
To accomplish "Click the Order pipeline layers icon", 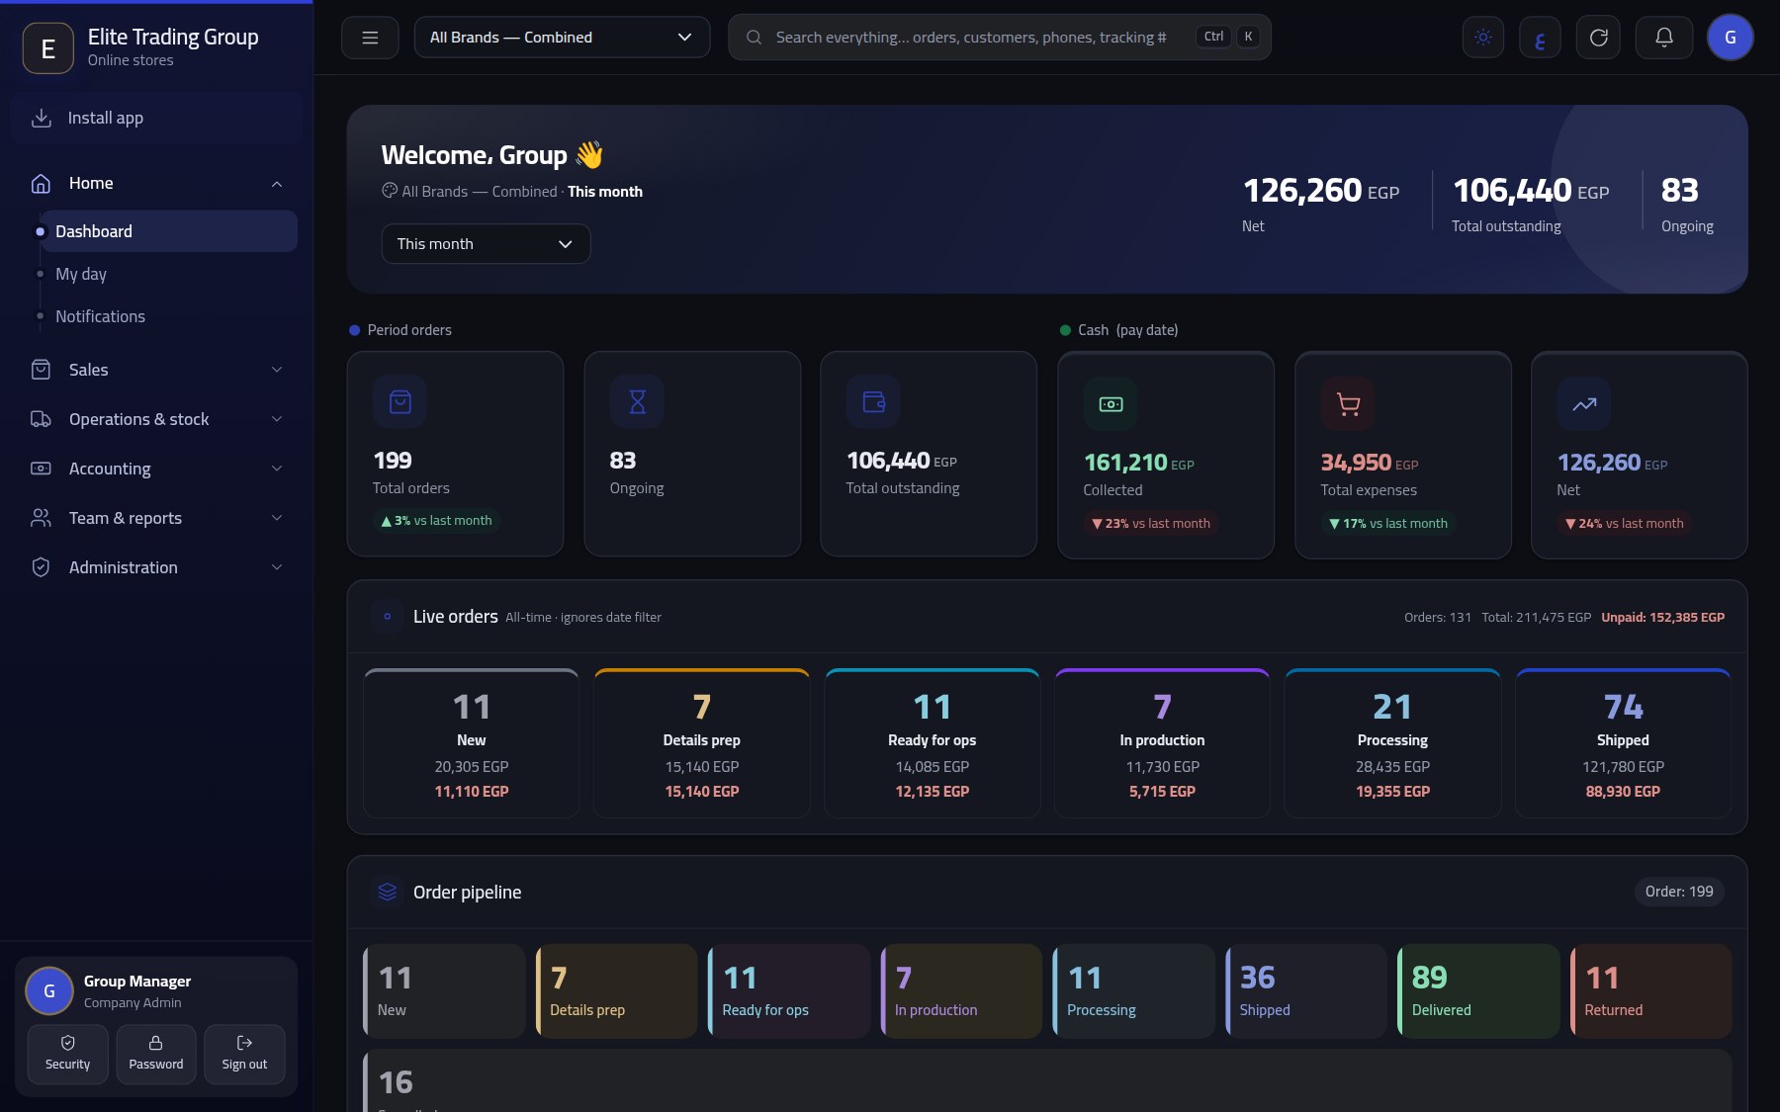I will pos(388,892).
